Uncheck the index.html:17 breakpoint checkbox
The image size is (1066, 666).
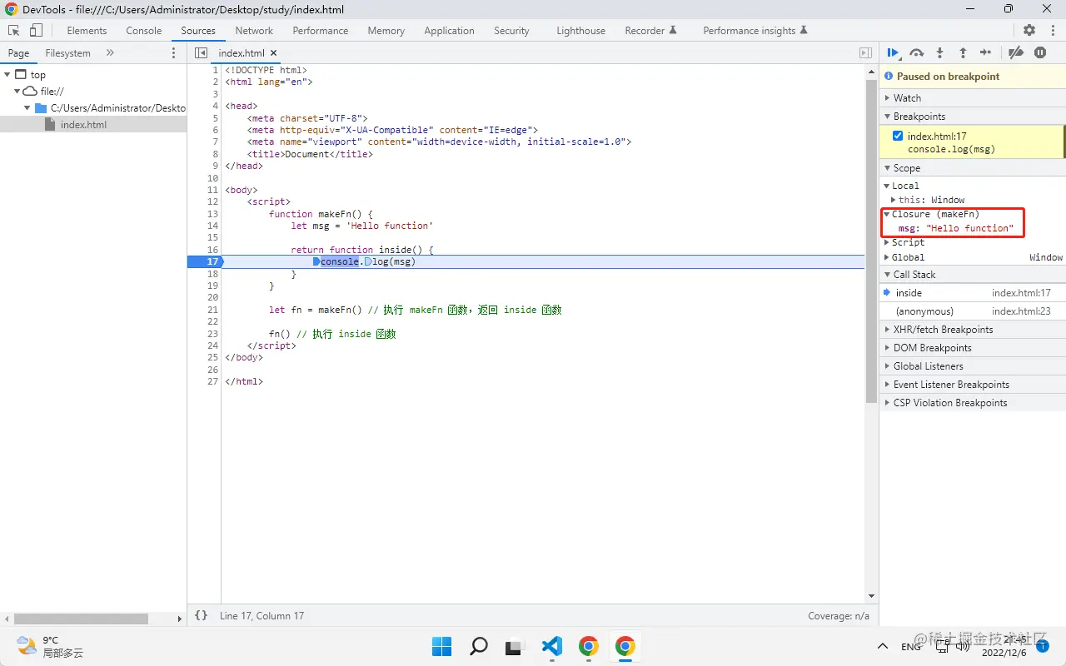pos(897,136)
